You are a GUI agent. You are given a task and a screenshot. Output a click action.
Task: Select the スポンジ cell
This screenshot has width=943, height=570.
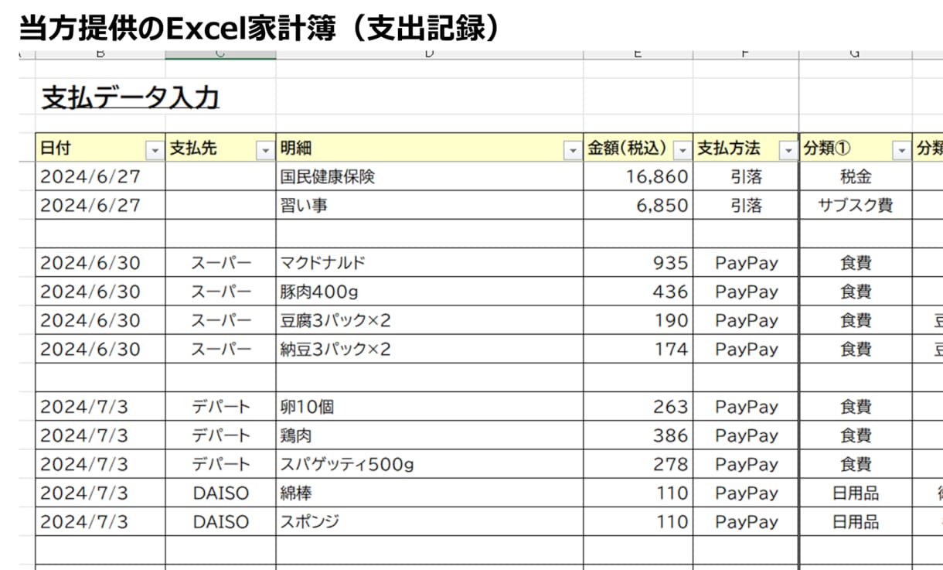click(430, 521)
